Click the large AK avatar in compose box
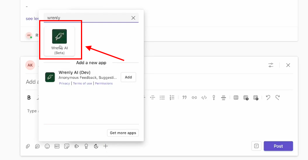Screen dimensions: 308x160 point(30,65)
